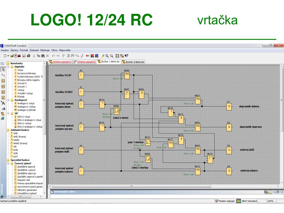Click the sidebar scissors cut-connection tool
The width and height of the screenshot is (284, 213).
(x=3, y=109)
